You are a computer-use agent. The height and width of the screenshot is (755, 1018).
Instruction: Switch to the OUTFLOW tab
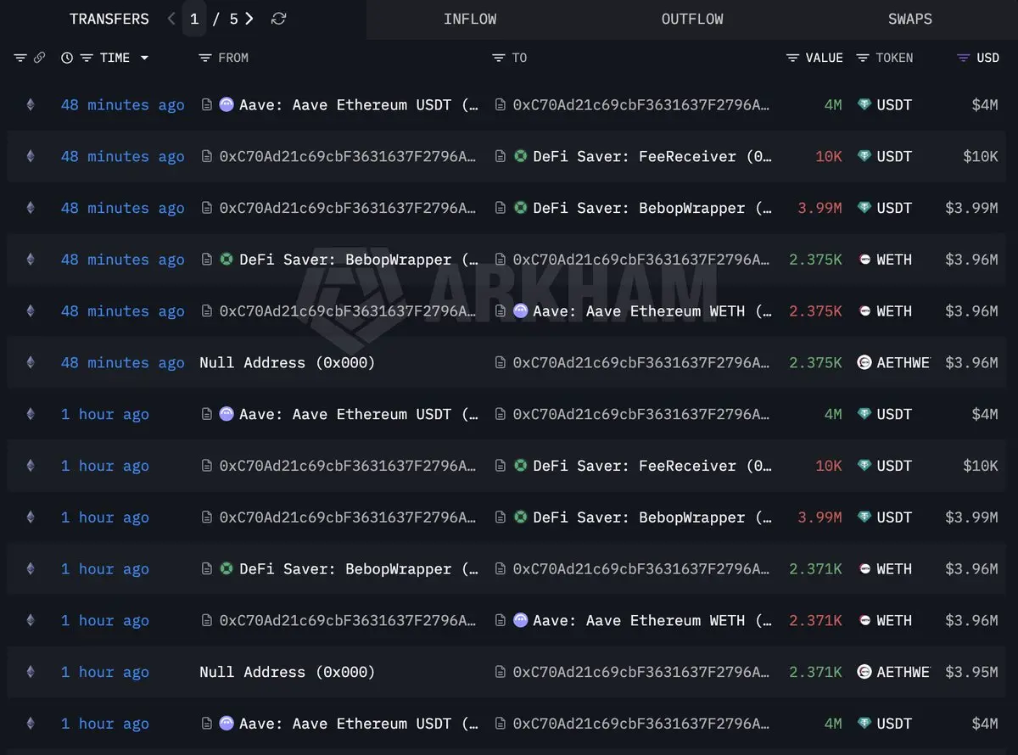point(692,19)
